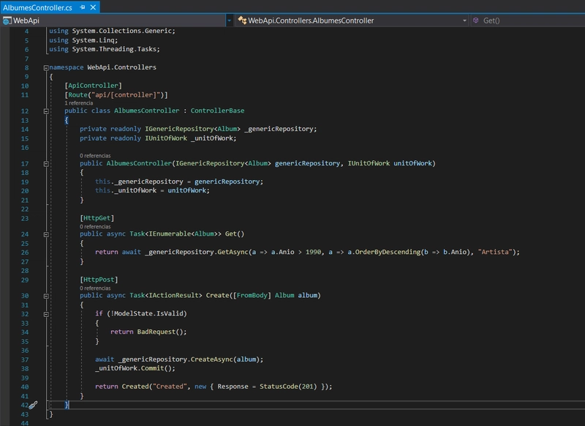Screen dimensions: 585x426
Task: Collapse the if (!ModelState.IsValid) block
Action: click(x=46, y=314)
